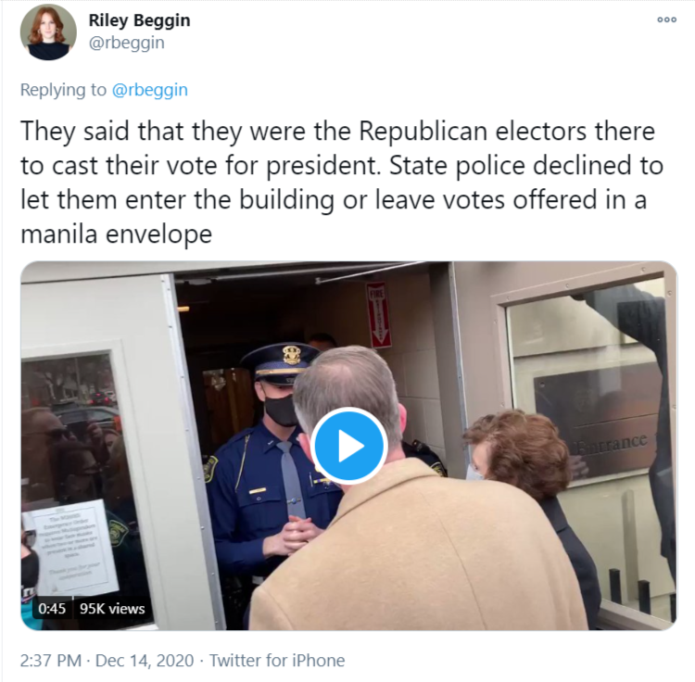This screenshot has height=682, width=695.
Task: Click the 0:45 video duration badge
Action: tap(52, 609)
